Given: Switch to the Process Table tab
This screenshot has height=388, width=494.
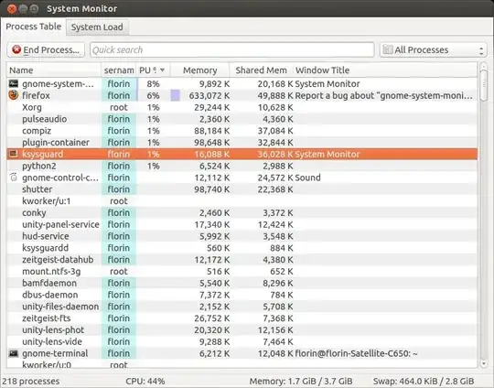Looking at the screenshot, I should point(34,27).
